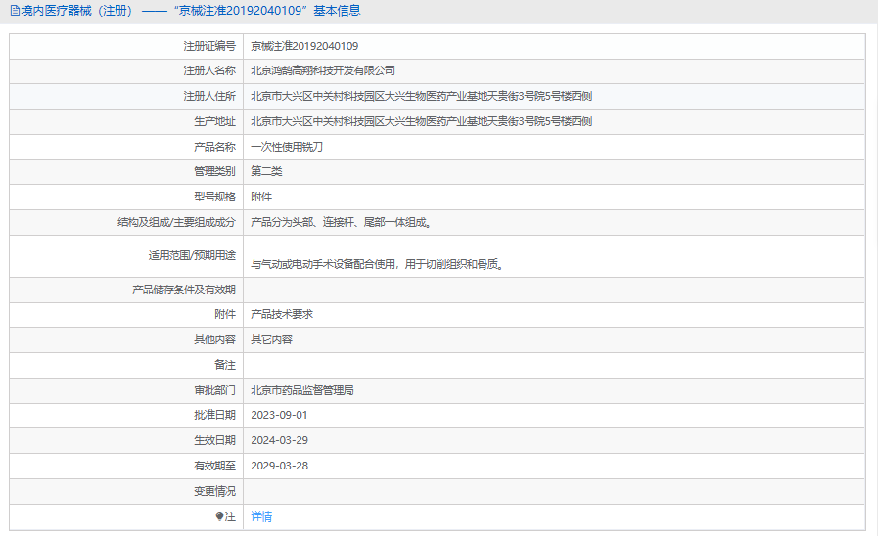Click the 注册人名称 label
The width and height of the screenshot is (878, 536).
pyautogui.click(x=209, y=71)
